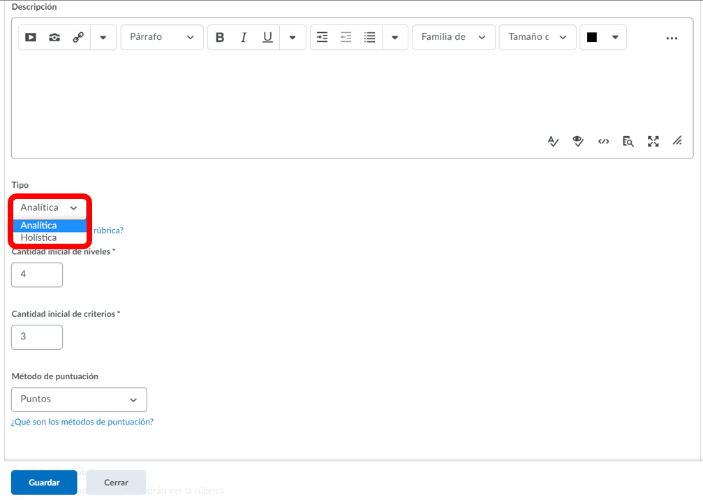Screen dimensions: 703x500
Task: Click the Guardar button
Action: pos(44,483)
